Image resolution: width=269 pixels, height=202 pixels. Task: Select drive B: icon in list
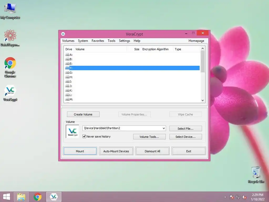point(67,59)
